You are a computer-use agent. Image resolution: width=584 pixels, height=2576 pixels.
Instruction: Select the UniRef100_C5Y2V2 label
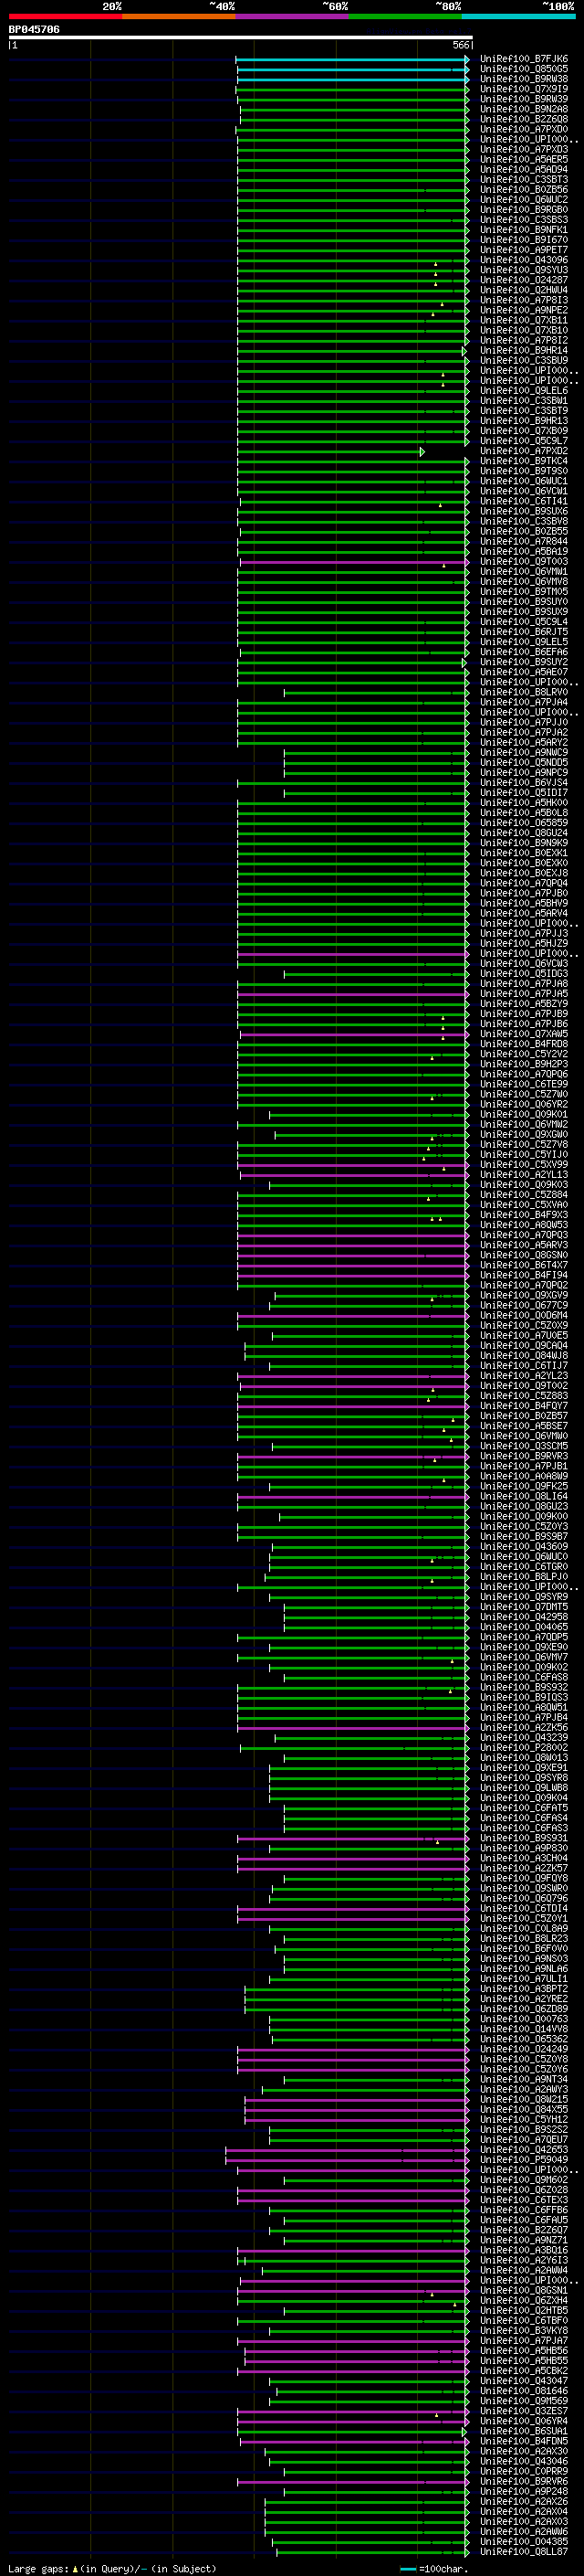(x=524, y=1054)
